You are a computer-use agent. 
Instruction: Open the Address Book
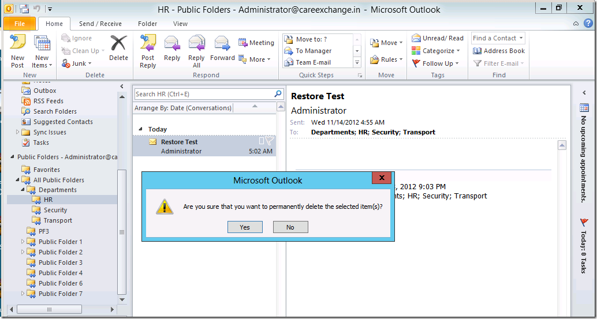[499, 51]
